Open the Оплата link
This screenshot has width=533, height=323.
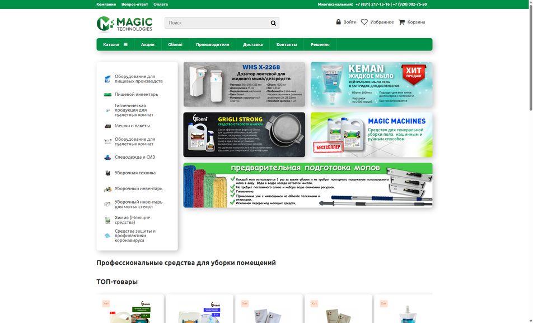pos(161,4)
